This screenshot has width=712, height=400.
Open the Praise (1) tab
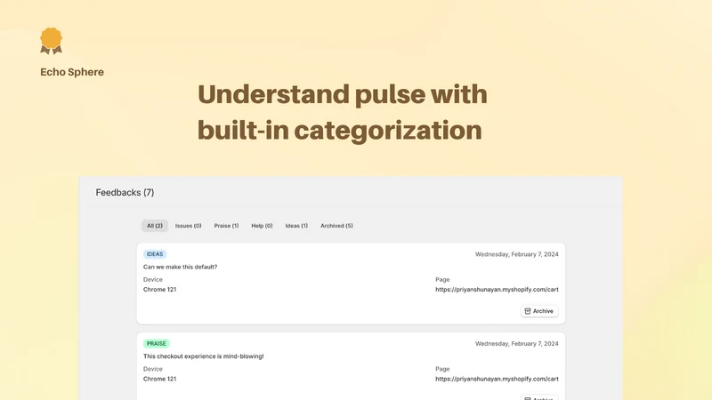click(226, 226)
